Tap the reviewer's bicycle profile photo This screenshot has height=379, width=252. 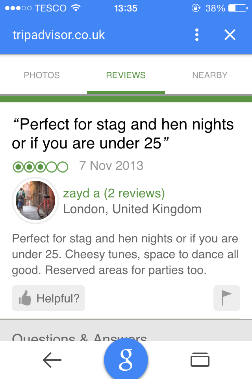coord(35,201)
